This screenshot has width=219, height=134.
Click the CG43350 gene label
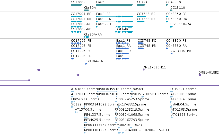(x=173, y=2)
